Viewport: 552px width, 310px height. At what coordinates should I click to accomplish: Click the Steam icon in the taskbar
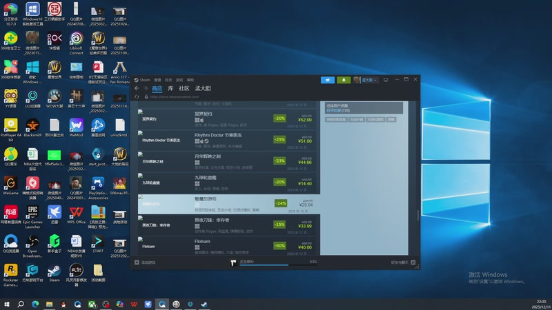coord(204,304)
